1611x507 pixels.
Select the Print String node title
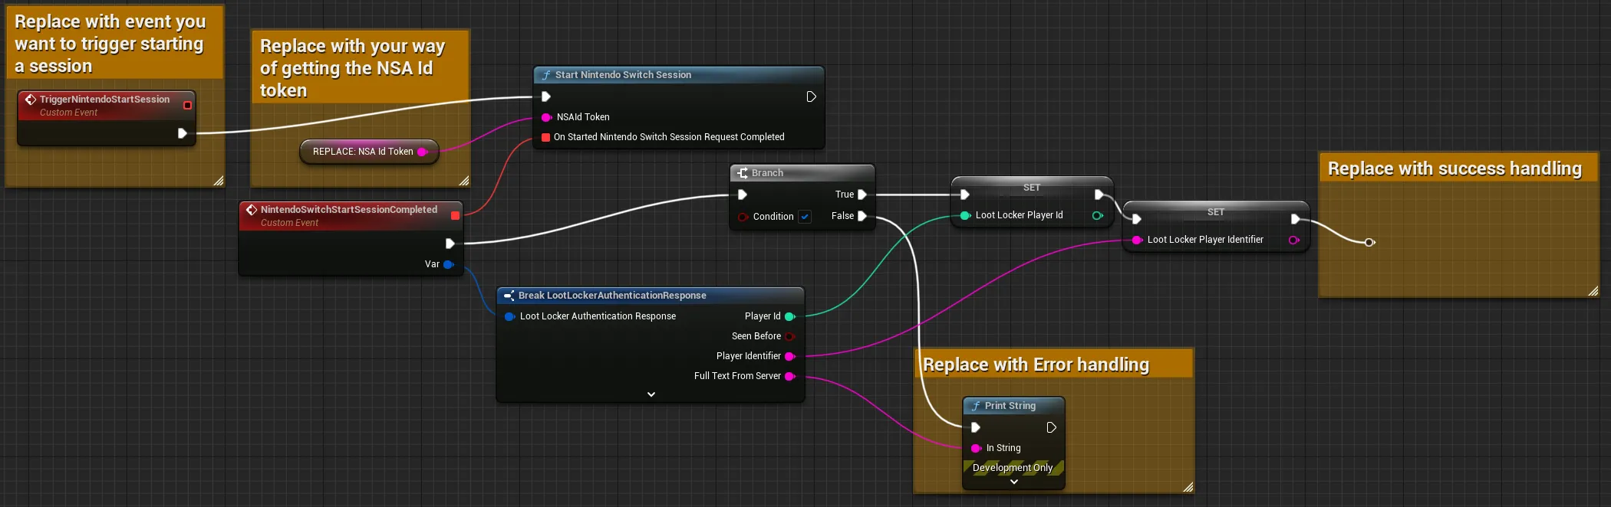pos(1010,406)
